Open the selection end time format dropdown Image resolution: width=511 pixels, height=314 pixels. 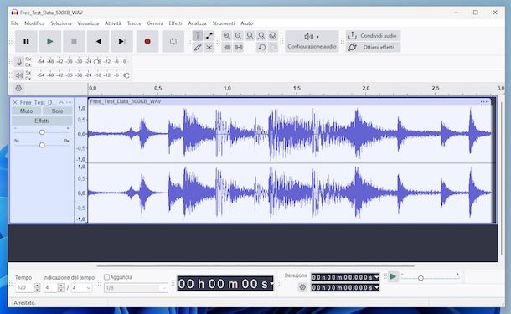(x=377, y=287)
